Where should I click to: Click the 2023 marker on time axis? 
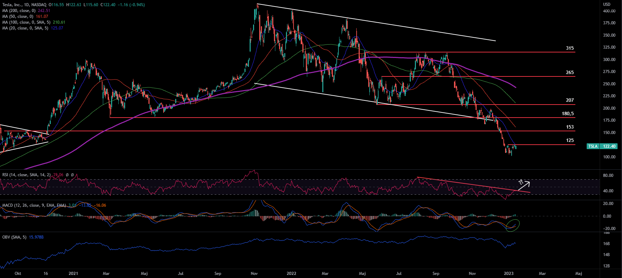[x=509, y=274]
